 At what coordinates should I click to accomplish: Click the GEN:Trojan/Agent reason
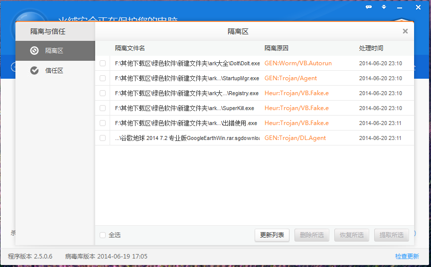(290, 78)
